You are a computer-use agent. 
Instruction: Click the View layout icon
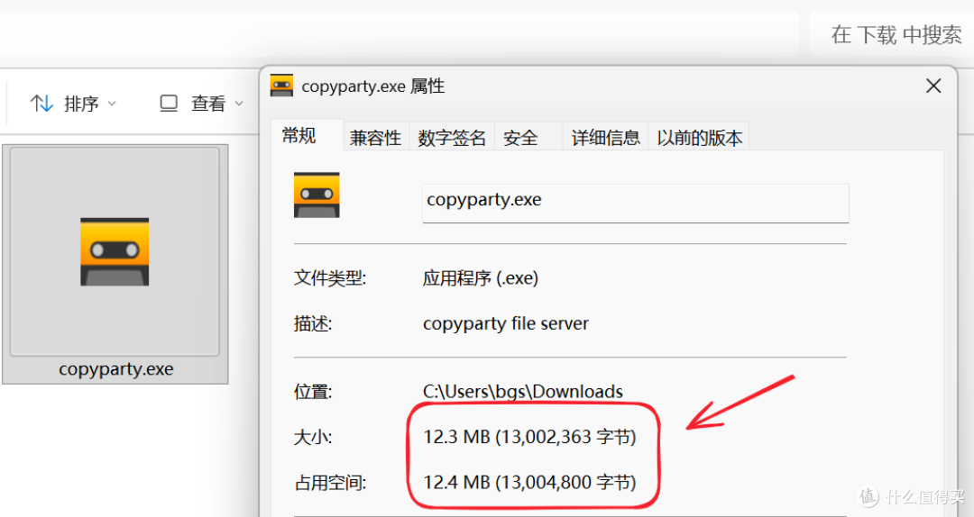169,103
